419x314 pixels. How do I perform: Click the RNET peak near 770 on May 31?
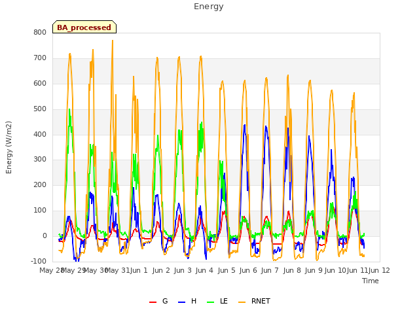coord(113,41)
